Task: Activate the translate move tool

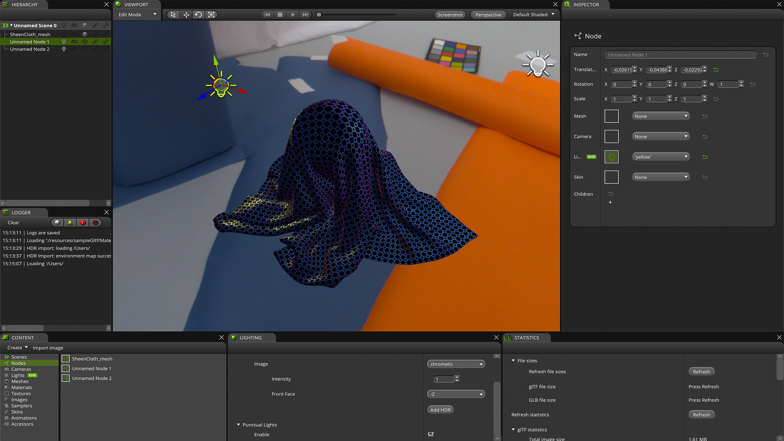Action: point(186,15)
